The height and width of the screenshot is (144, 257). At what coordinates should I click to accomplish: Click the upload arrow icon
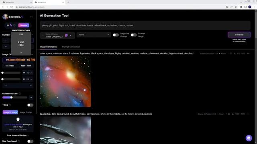pos(18,120)
